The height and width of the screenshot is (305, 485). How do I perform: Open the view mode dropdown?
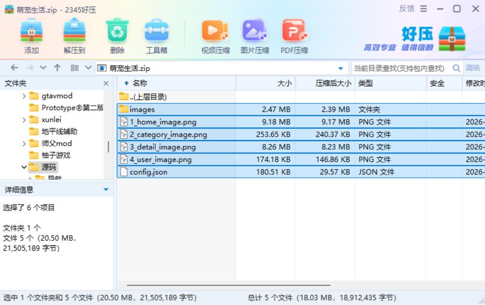click(x=88, y=68)
